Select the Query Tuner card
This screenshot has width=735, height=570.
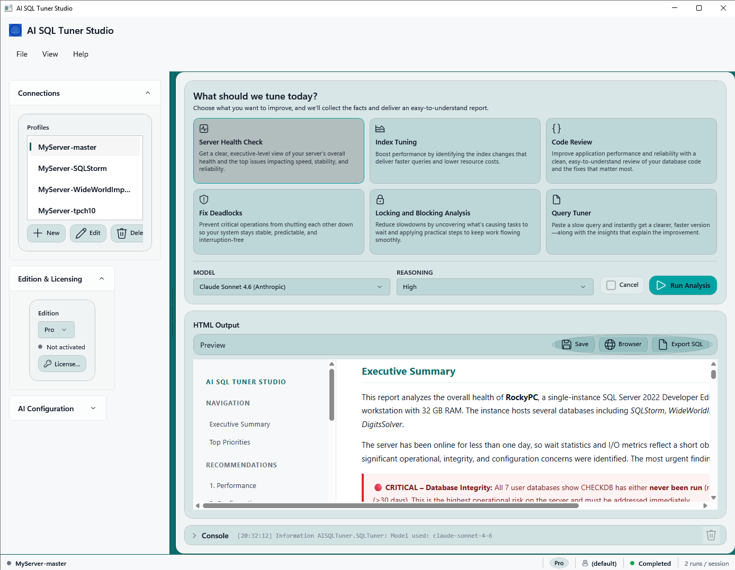click(x=631, y=222)
